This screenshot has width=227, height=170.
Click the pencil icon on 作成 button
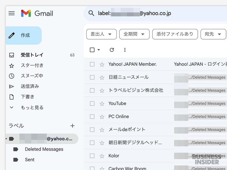12,35
